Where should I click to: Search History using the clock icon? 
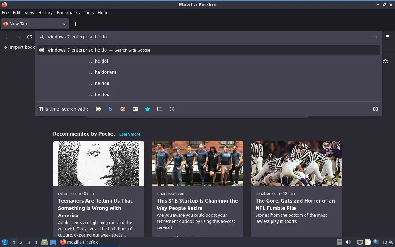172,109
